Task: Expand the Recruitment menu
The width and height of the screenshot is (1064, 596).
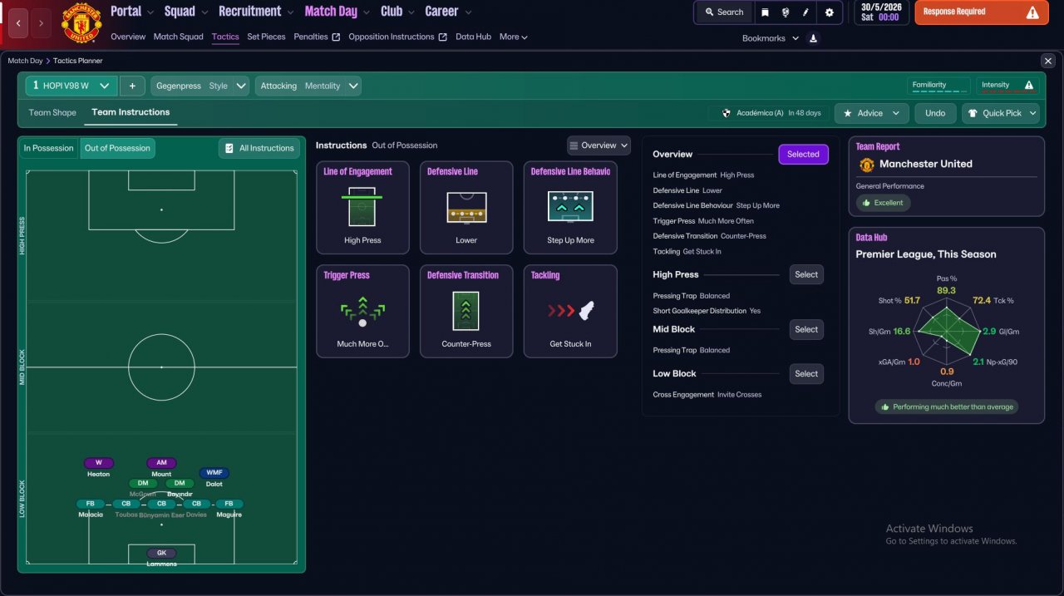Action: (256, 12)
